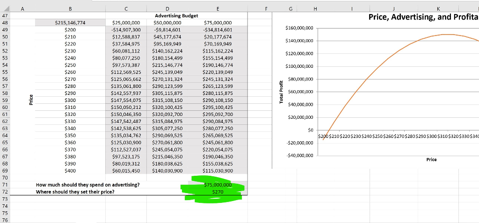Select the $200 price cell
The height and width of the screenshot is (223, 479).
70,30
